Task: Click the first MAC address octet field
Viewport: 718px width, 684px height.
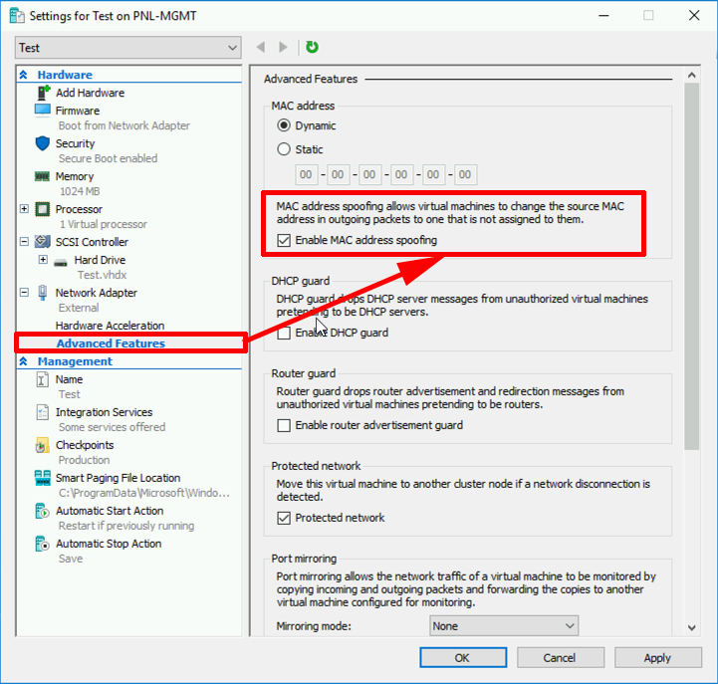Action: [x=306, y=174]
